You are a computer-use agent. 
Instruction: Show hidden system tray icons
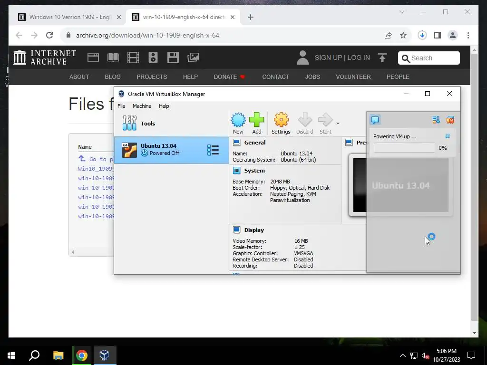(402, 355)
